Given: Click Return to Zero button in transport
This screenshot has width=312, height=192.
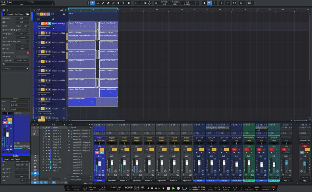Looking at the screenshot, I should coord(163,188).
